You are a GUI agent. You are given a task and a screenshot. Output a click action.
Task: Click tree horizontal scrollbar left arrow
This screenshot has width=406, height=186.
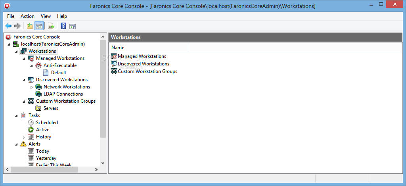coord(7,169)
